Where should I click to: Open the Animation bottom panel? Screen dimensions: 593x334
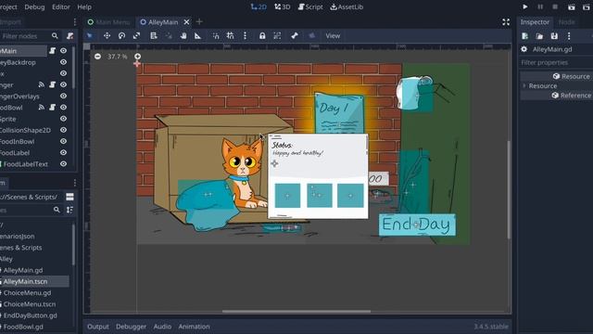coord(194,327)
